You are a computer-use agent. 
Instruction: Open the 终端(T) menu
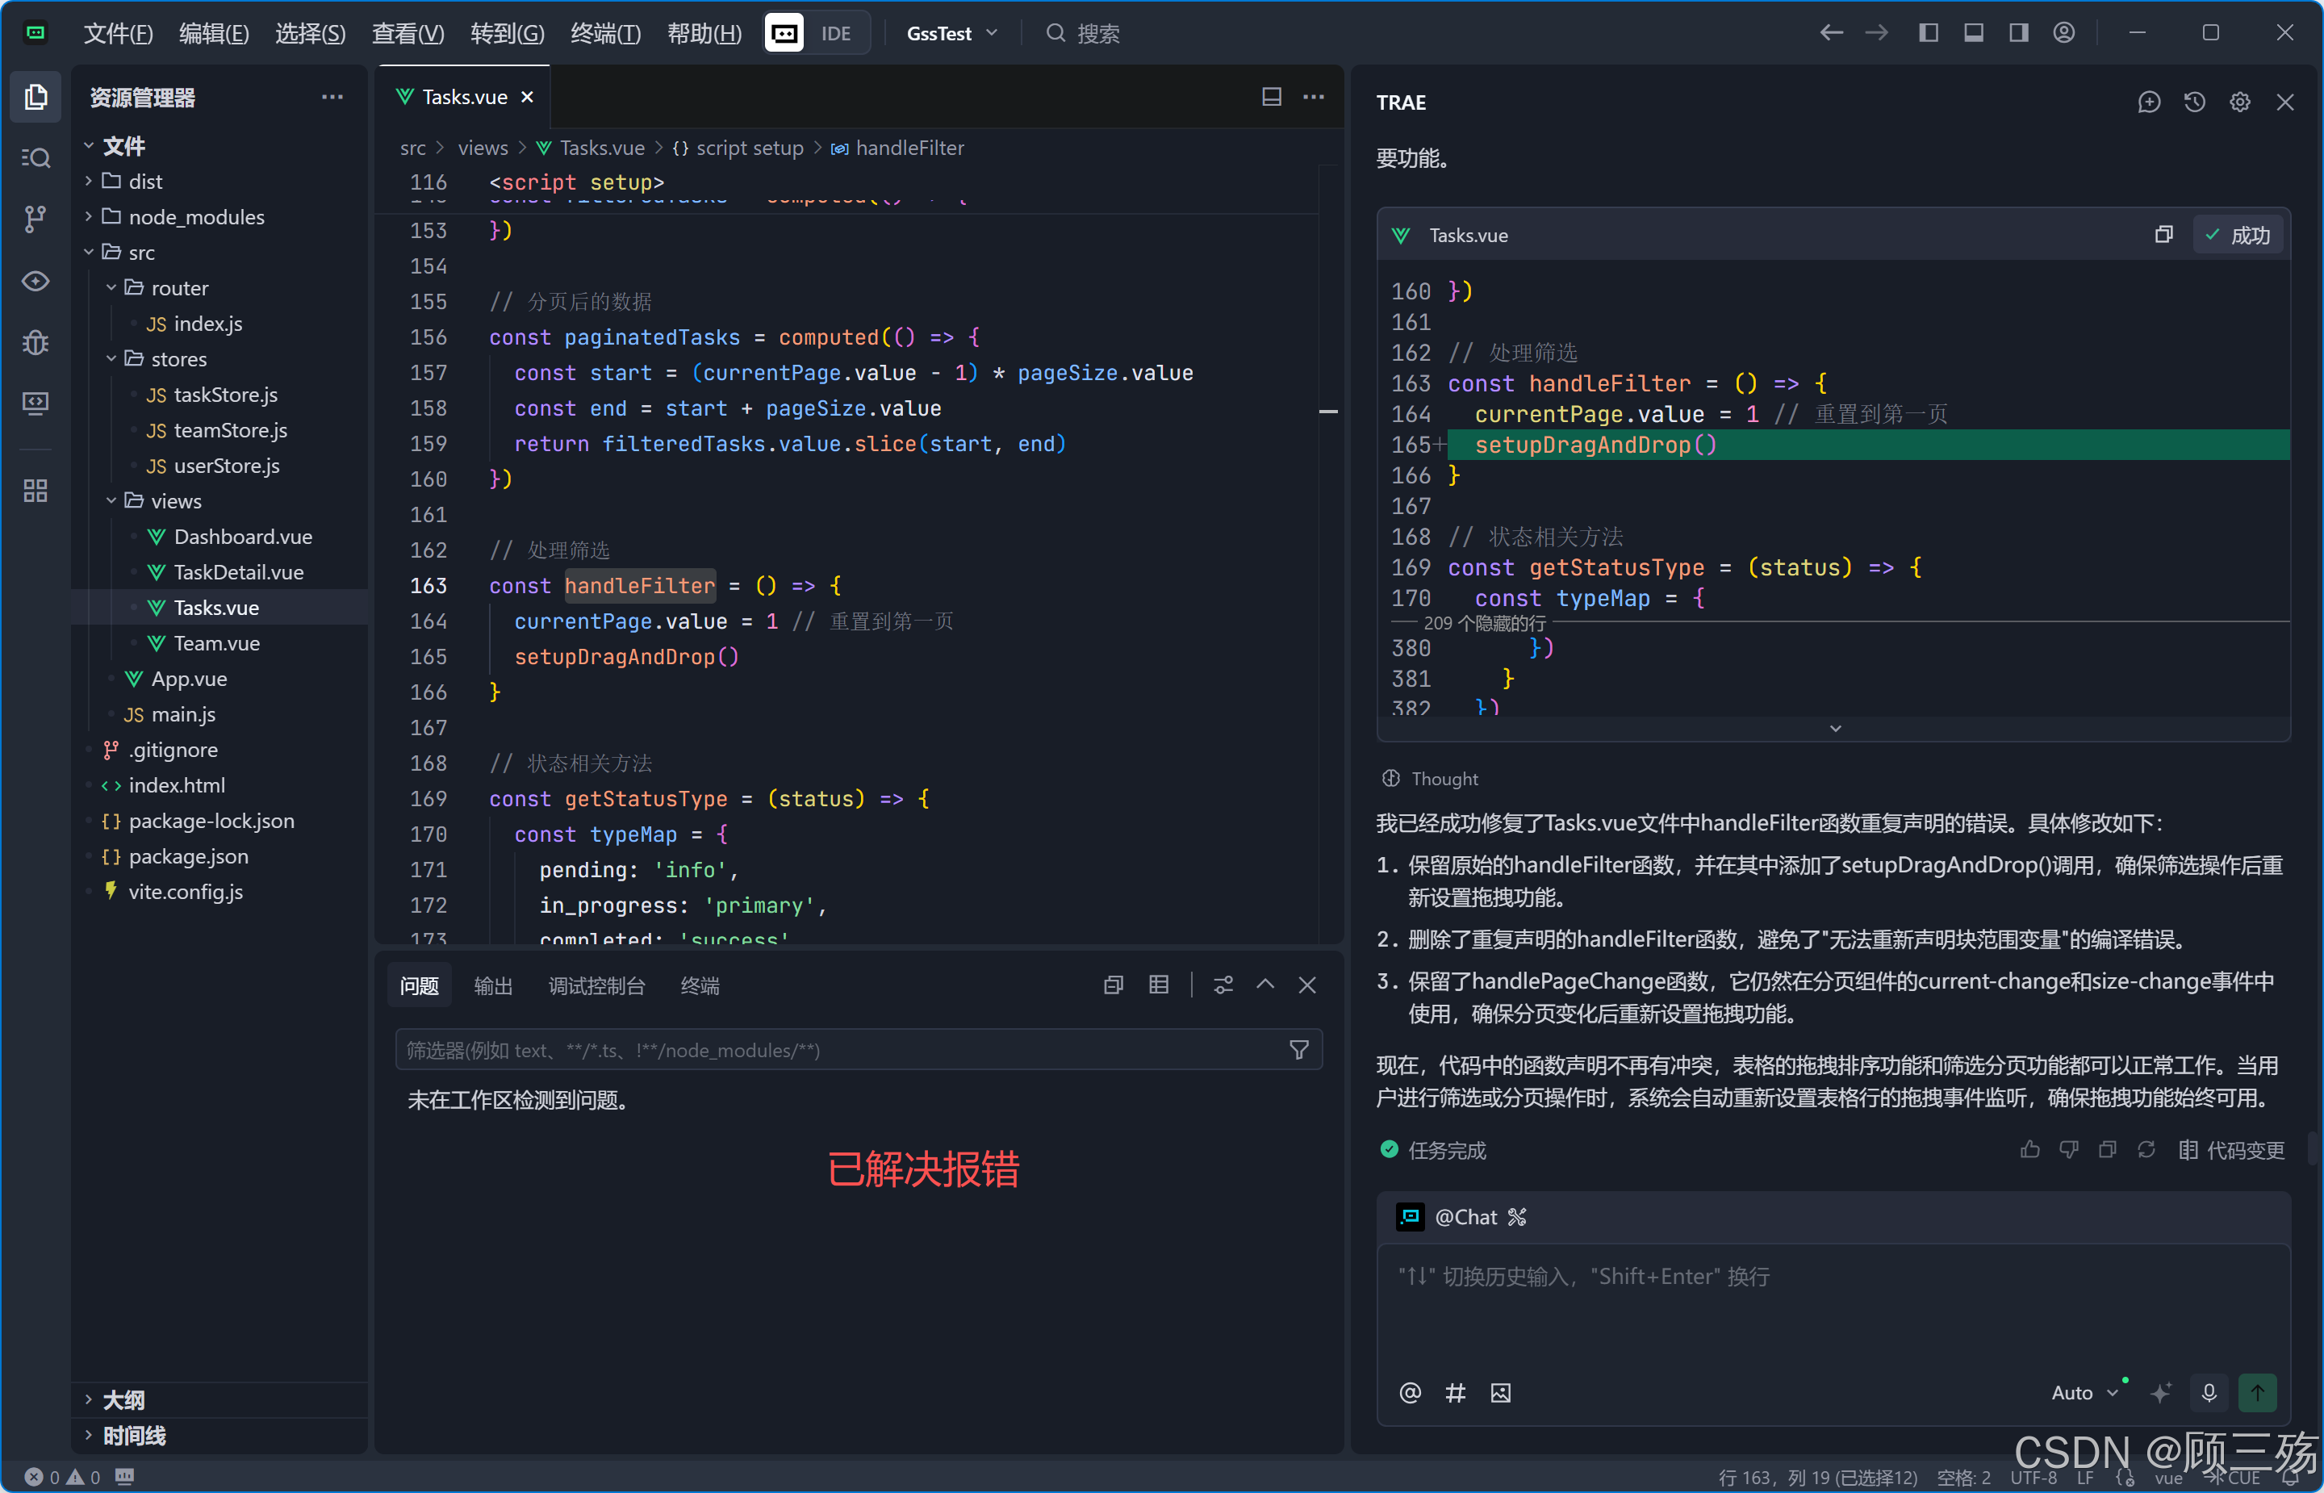click(604, 33)
